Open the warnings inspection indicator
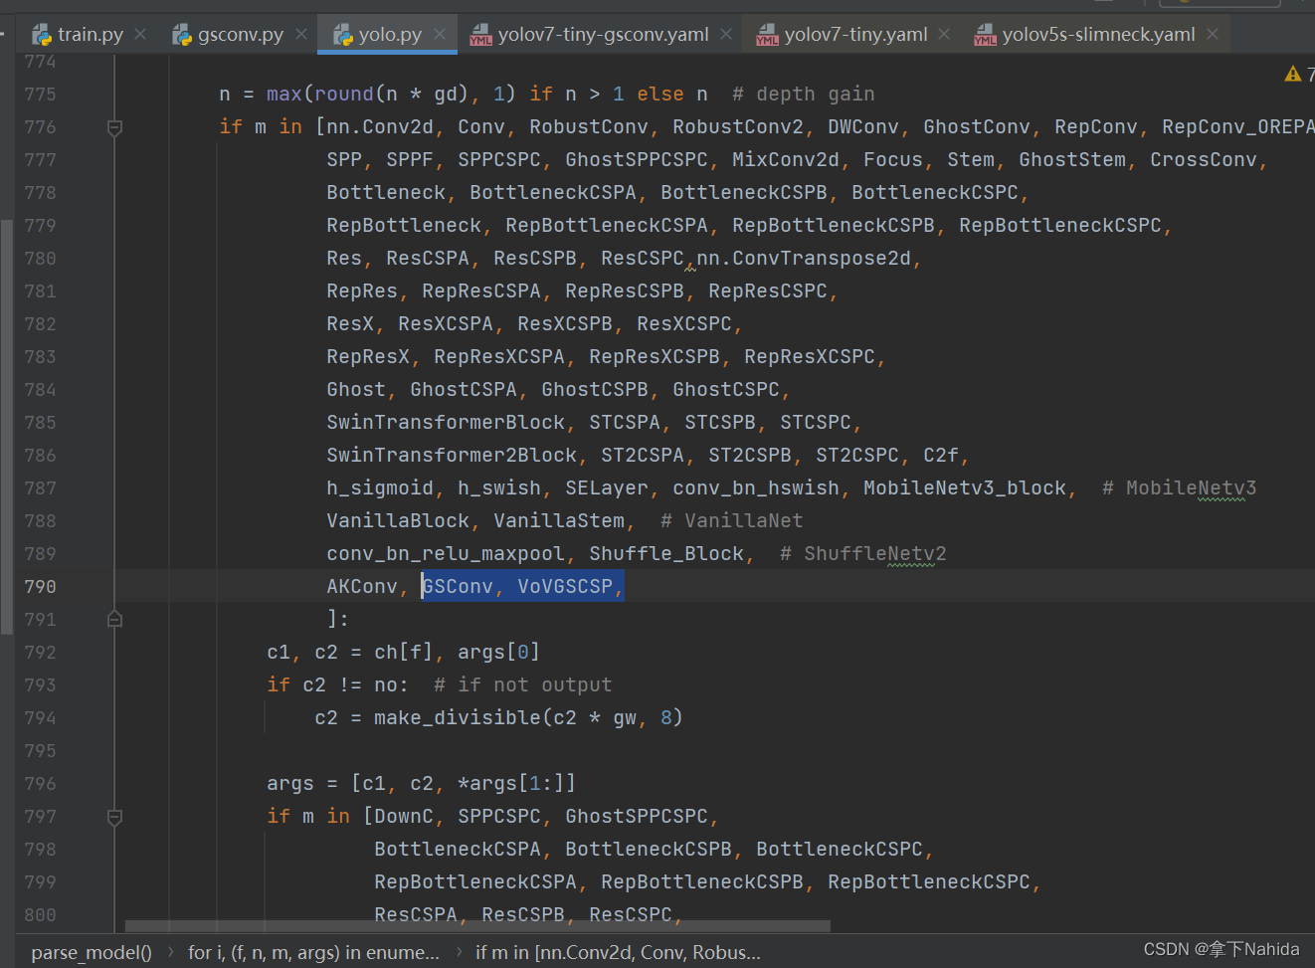Screen dimensions: 1315x968 (1299, 74)
